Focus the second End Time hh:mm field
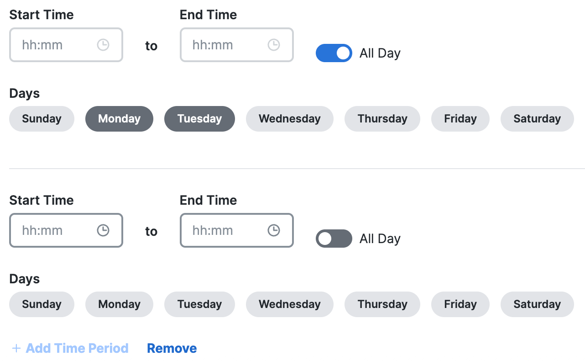585x361 pixels. pyautogui.click(x=237, y=230)
